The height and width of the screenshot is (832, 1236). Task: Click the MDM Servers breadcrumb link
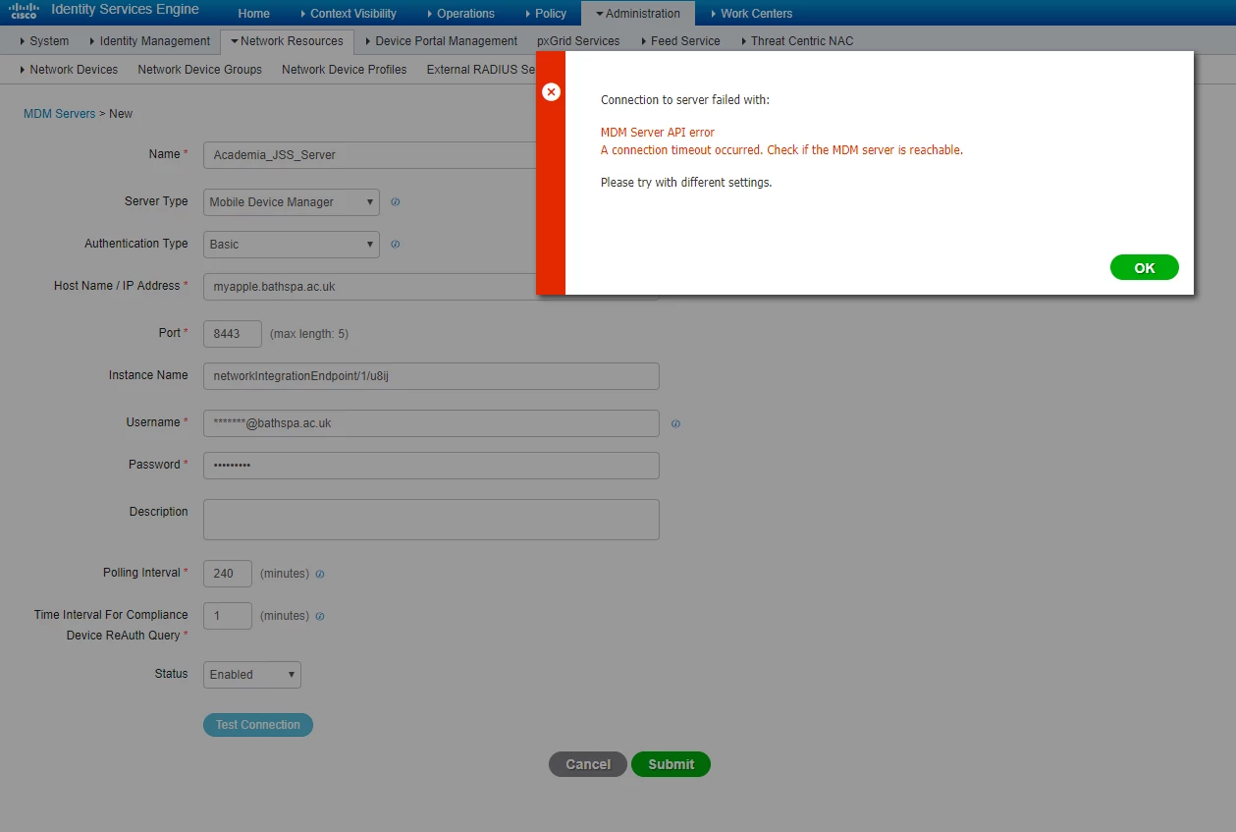click(60, 114)
